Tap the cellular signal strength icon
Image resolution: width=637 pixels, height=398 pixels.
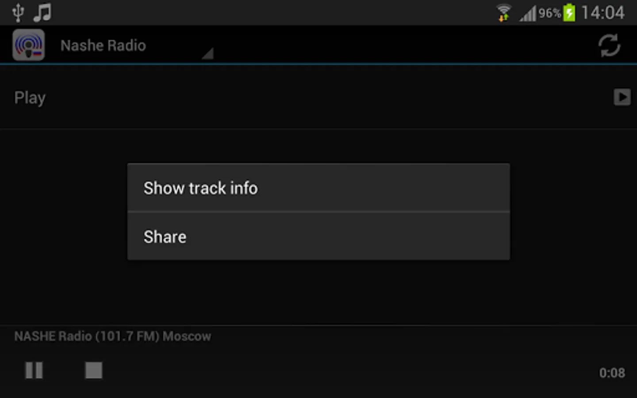coord(528,13)
